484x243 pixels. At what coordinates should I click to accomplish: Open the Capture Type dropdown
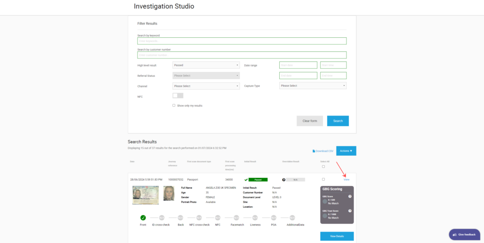[x=313, y=86]
